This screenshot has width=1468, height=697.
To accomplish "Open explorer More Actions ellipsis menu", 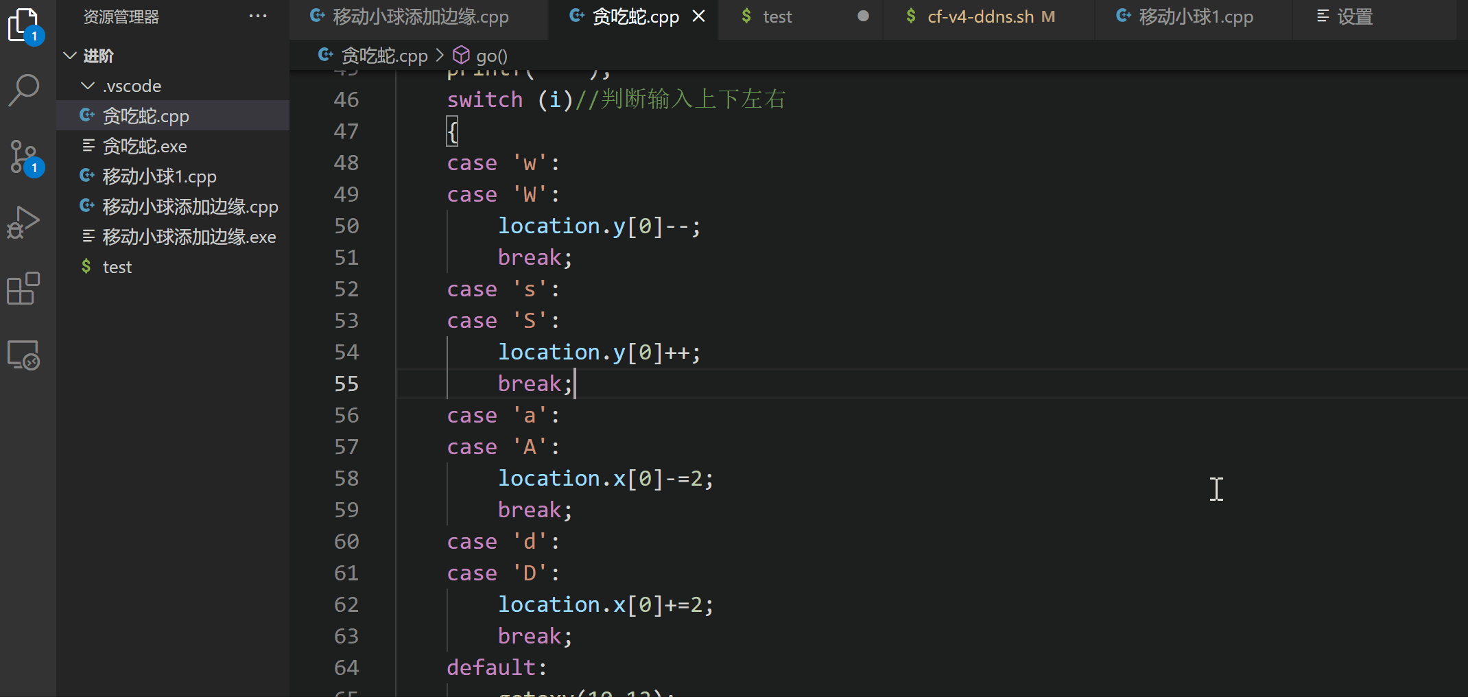I will coord(258,16).
